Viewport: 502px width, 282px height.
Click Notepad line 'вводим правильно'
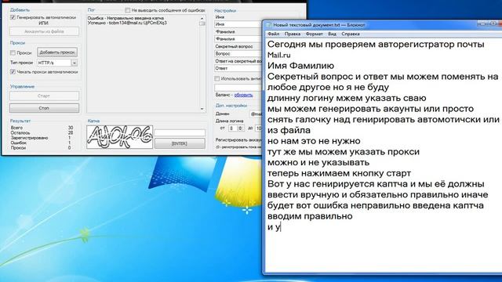310,216
